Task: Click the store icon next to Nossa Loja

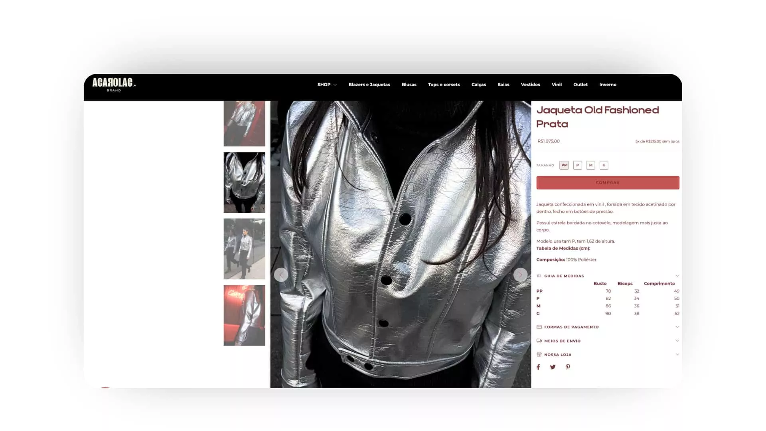Action: point(539,354)
